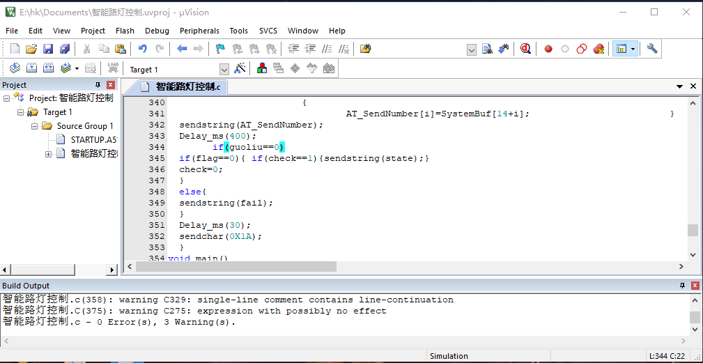Screen dimensions: 703x363
Task: Click the Save file icon
Action: click(48, 49)
